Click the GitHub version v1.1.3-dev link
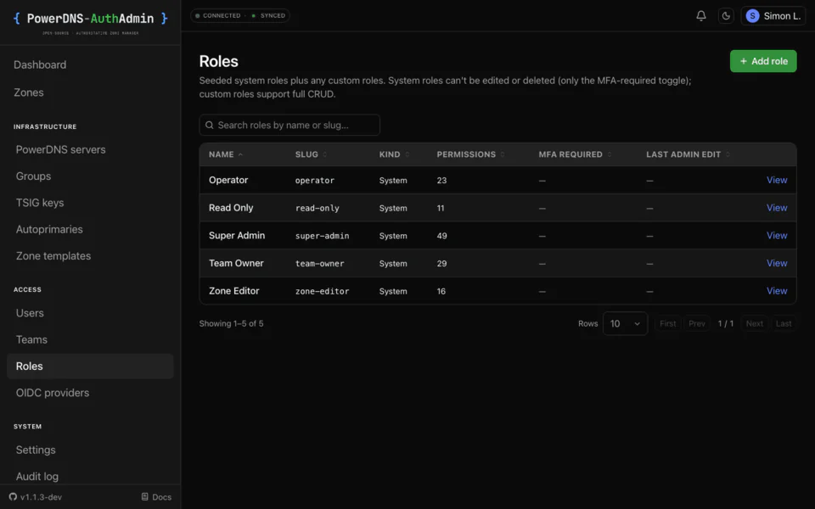Screen dimensions: 815x509 click(36, 497)
